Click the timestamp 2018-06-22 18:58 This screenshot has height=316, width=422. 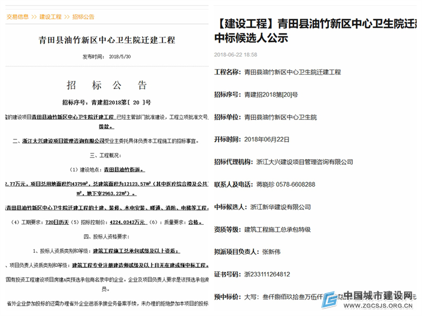pos(235,55)
